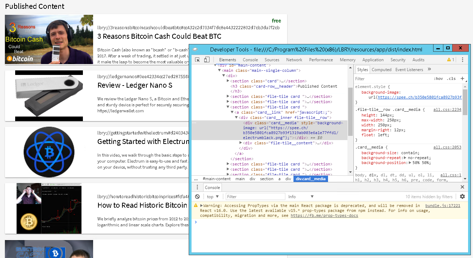Viewport: 473px width, 258px height.
Task: Open console settings gear icon
Action: coord(462,196)
